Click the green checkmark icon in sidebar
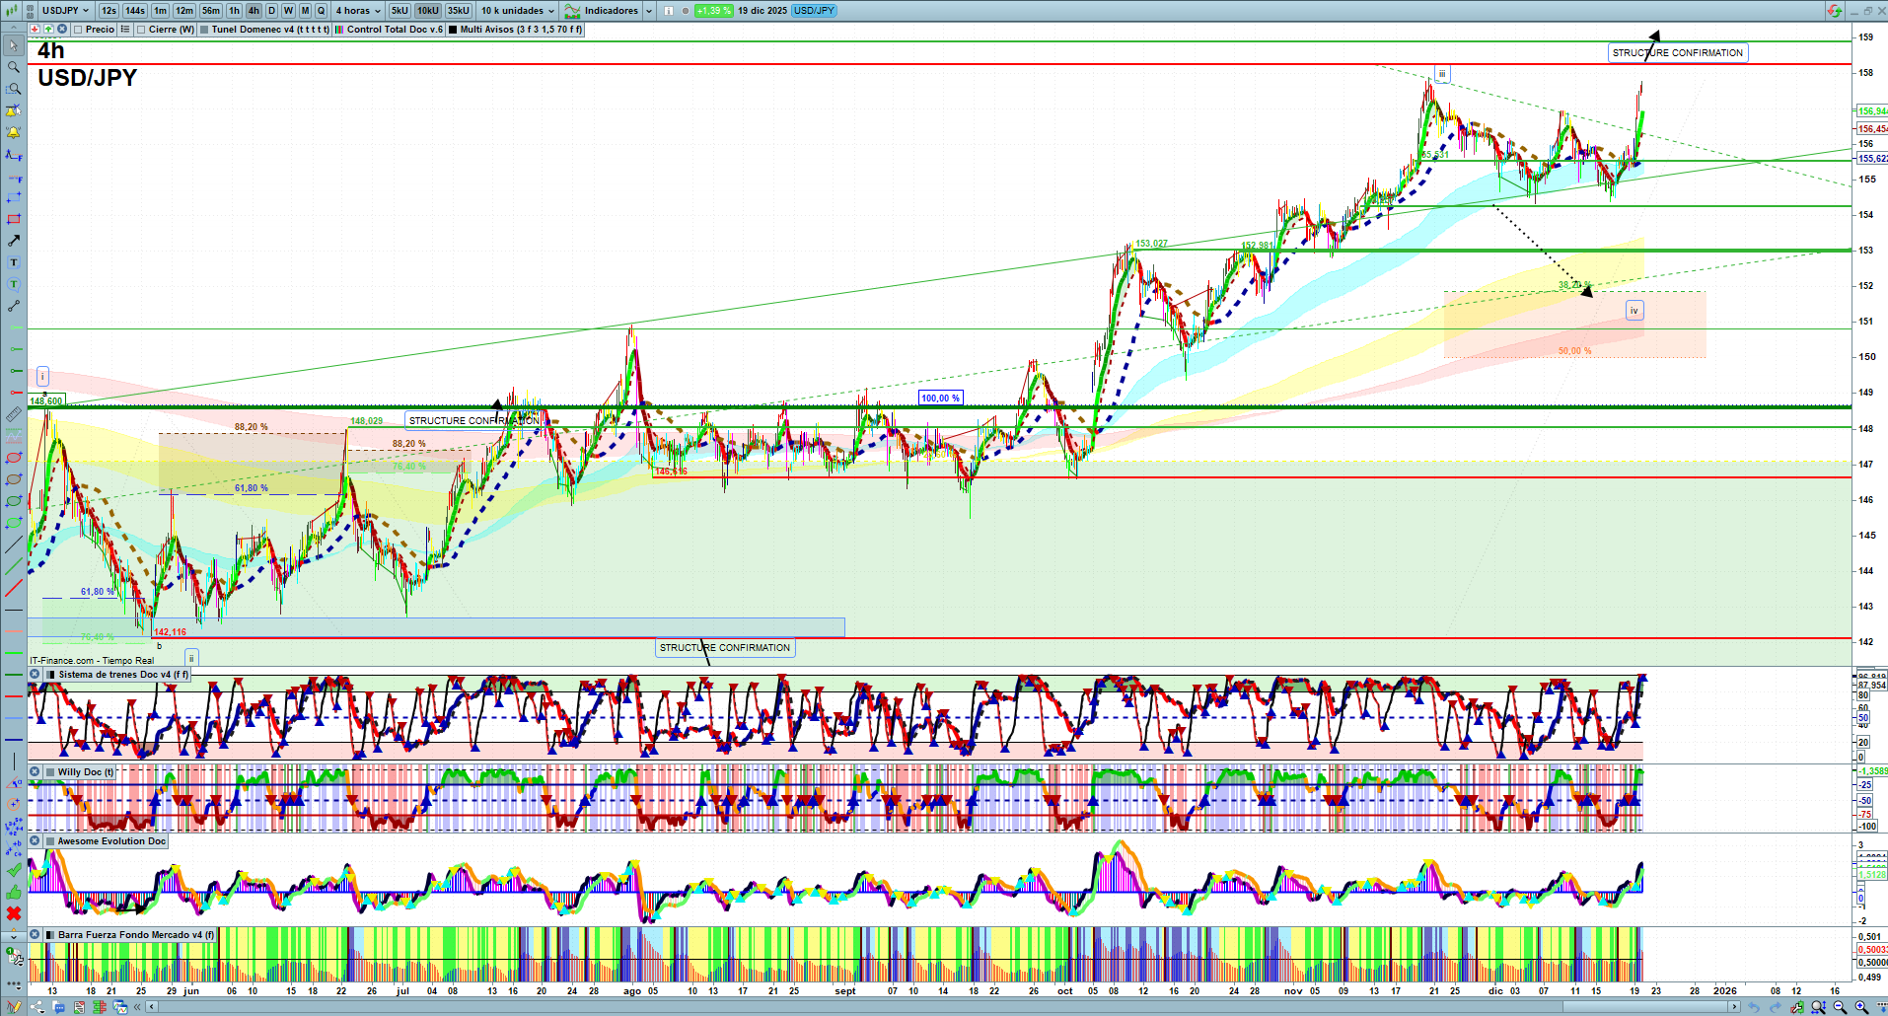 coord(14,870)
